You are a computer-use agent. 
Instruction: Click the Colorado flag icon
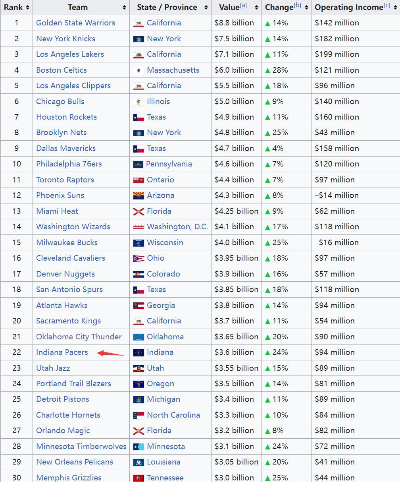click(x=138, y=274)
